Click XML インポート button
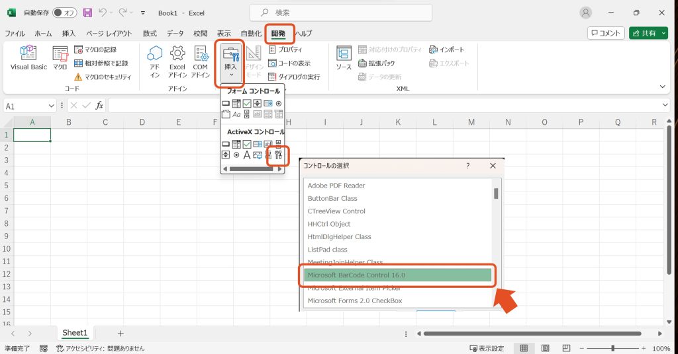The height and width of the screenshot is (354, 678). click(447, 50)
